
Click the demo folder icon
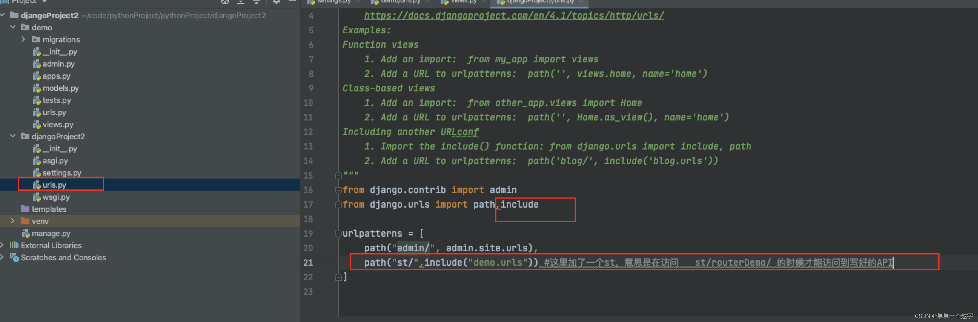point(25,27)
